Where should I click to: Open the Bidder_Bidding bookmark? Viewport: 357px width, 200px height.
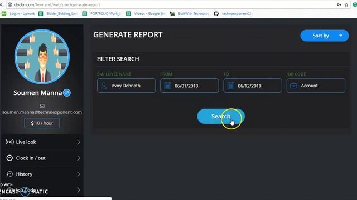[x=58, y=13]
